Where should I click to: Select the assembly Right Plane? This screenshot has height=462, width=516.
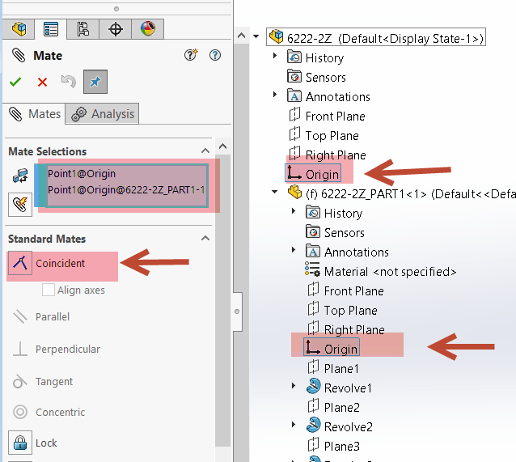[x=328, y=155]
